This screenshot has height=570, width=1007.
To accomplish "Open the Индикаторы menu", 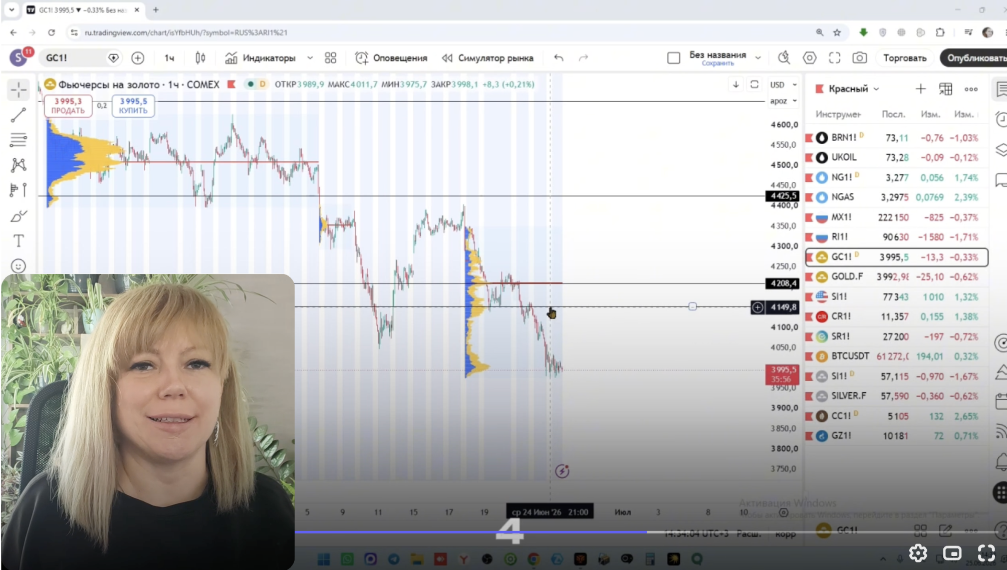I will tap(260, 58).
